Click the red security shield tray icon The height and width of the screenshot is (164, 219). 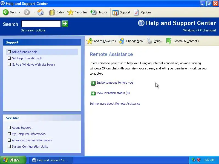pyautogui.click(x=198, y=160)
